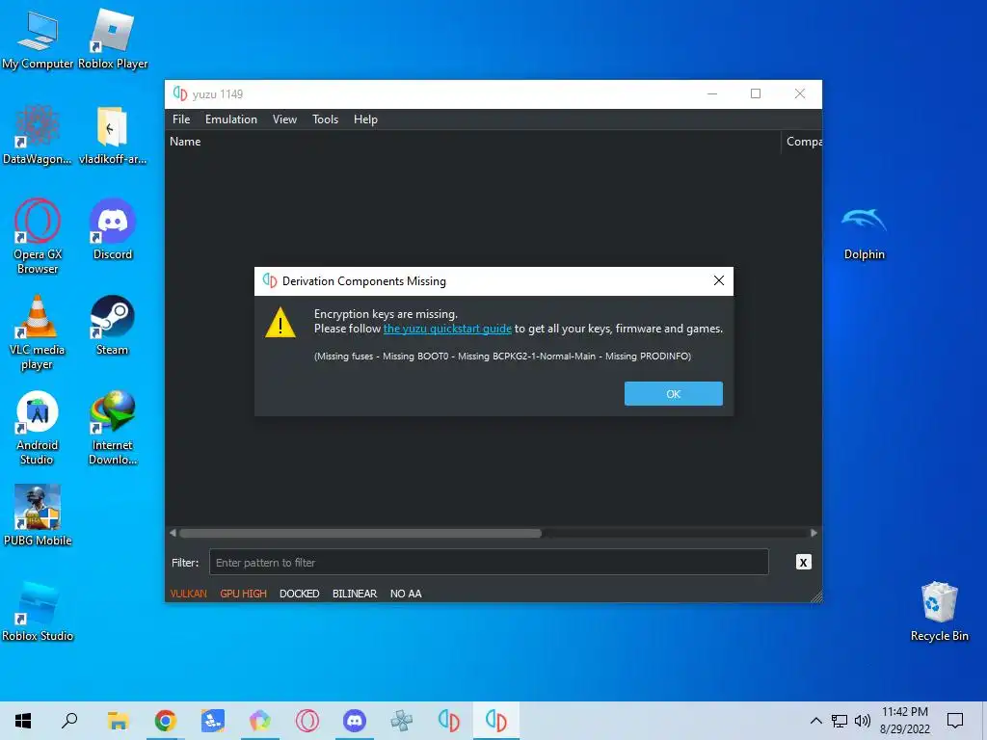
Task: Open Opera GX taskbar icon
Action: tap(307, 721)
